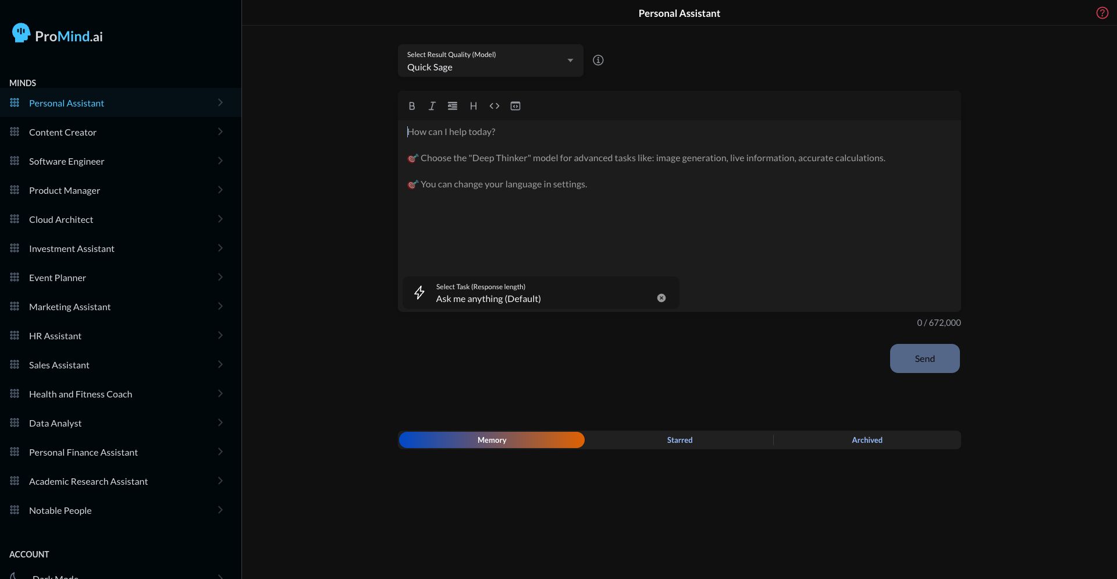Switch to the Archived tab
The image size is (1117, 579).
tap(866, 441)
